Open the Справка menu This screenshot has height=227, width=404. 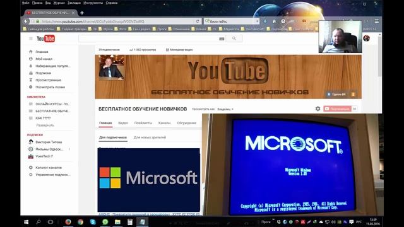(x=112, y=3)
